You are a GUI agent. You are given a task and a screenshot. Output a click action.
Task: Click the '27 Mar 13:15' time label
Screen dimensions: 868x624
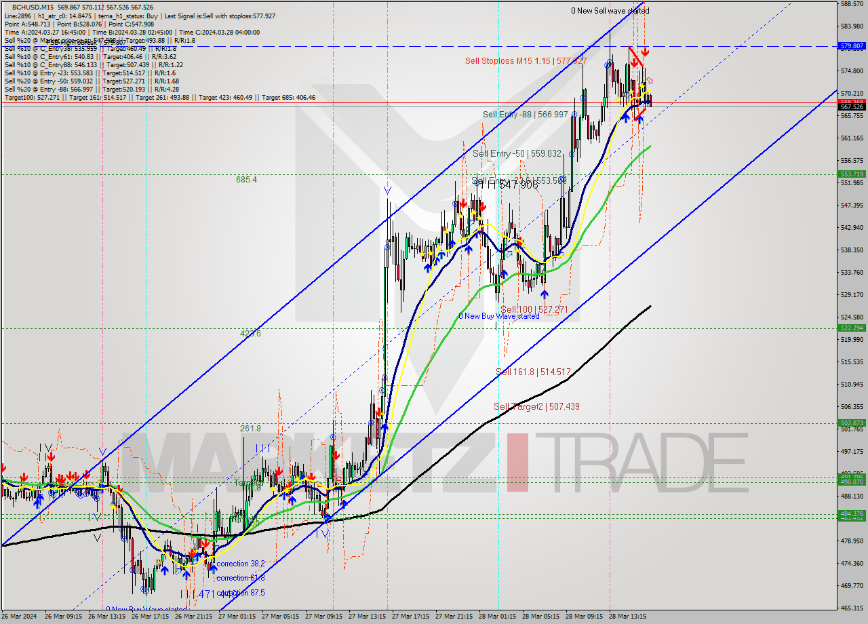coord(366,617)
